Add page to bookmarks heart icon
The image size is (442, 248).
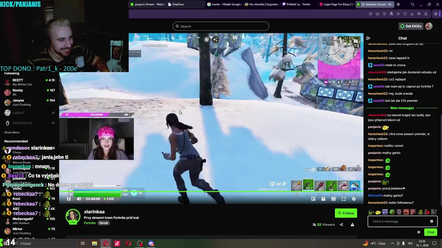[405, 14]
